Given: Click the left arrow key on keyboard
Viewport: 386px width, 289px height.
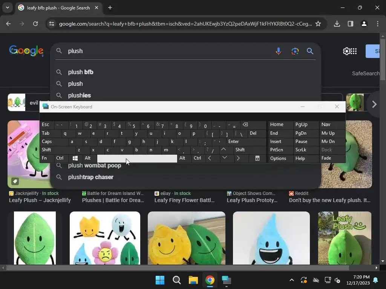Looking at the screenshot, I should pos(210,158).
